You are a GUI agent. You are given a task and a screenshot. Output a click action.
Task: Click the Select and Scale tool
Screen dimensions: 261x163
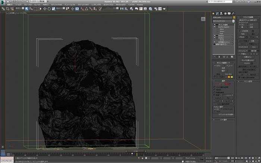[54, 9]
